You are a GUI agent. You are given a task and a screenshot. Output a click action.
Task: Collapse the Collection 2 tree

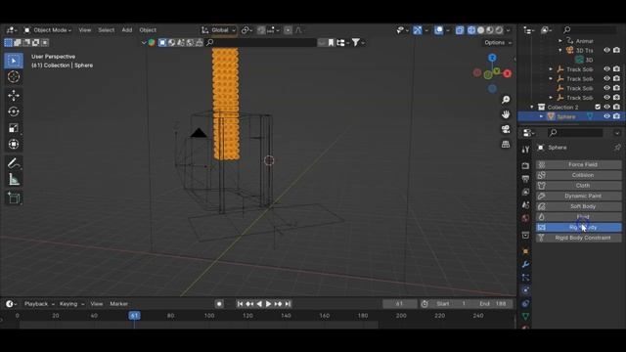tap(532, 107)
